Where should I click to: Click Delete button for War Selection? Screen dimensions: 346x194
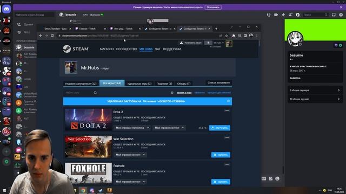221,155
